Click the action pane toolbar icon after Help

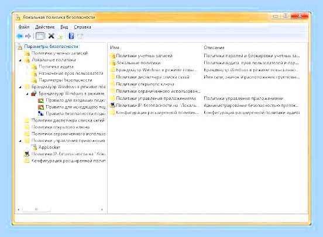tap(80, 36)
